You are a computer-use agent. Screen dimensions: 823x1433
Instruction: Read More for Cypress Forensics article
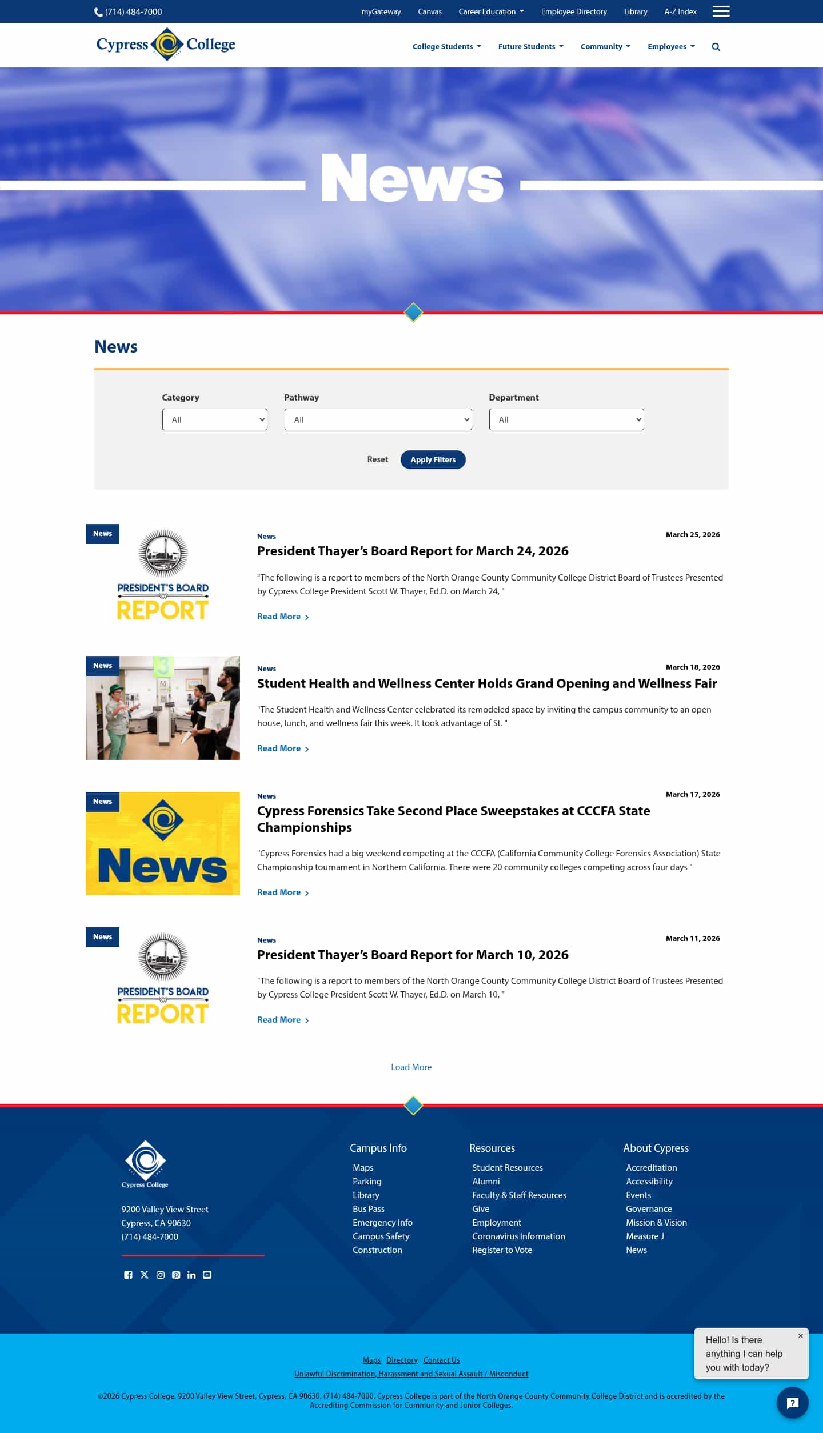point(283,892)
